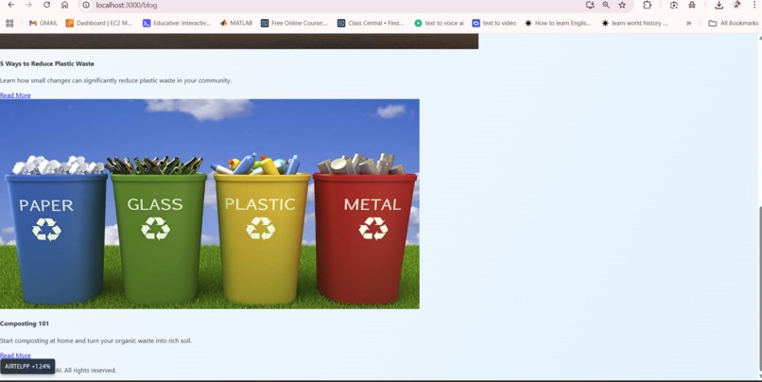Screen dimensions: 762x382
Task: Click the page vertical scrollbar thumb
Action: [x=759, y=287]
